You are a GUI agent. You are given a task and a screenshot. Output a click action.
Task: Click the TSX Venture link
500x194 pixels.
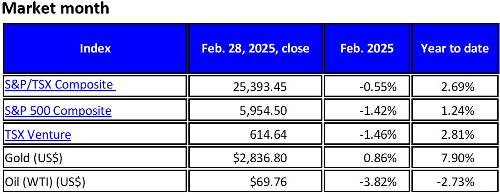38,135
